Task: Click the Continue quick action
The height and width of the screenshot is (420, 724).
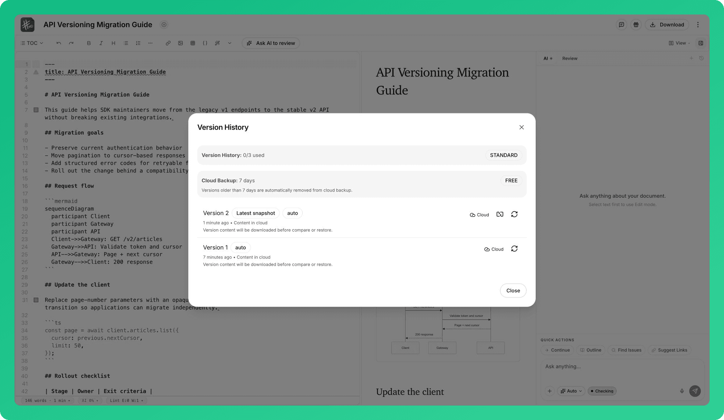Action: point(557,350)
